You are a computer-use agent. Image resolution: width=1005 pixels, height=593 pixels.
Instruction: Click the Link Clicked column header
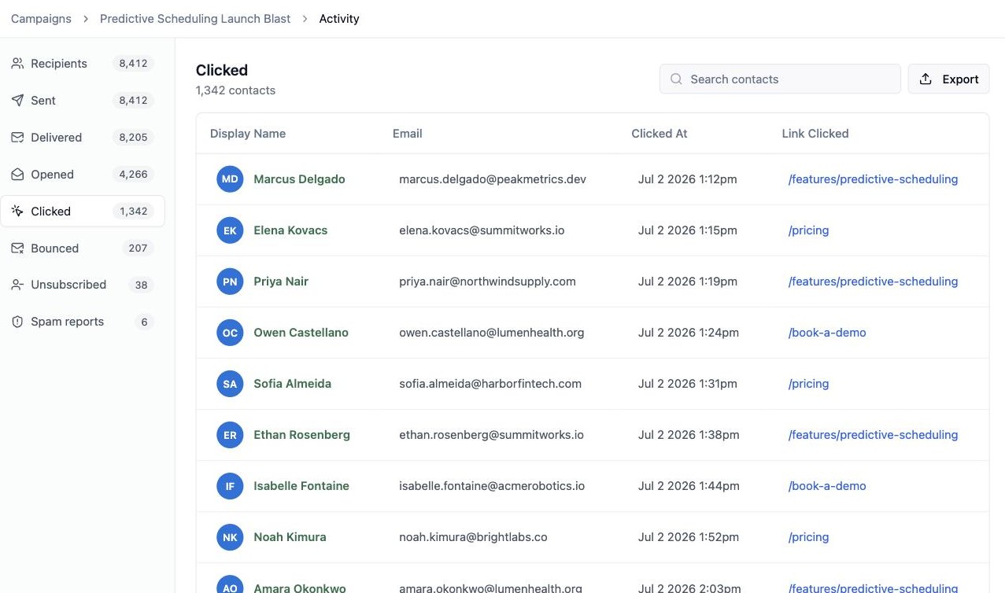[815, 134]
